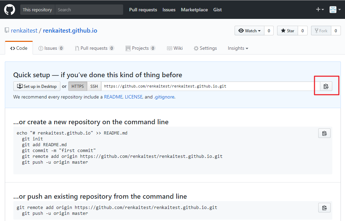Follow the .gitignore link
Screen dimensions: 345x221
click(x=164, y=97)
